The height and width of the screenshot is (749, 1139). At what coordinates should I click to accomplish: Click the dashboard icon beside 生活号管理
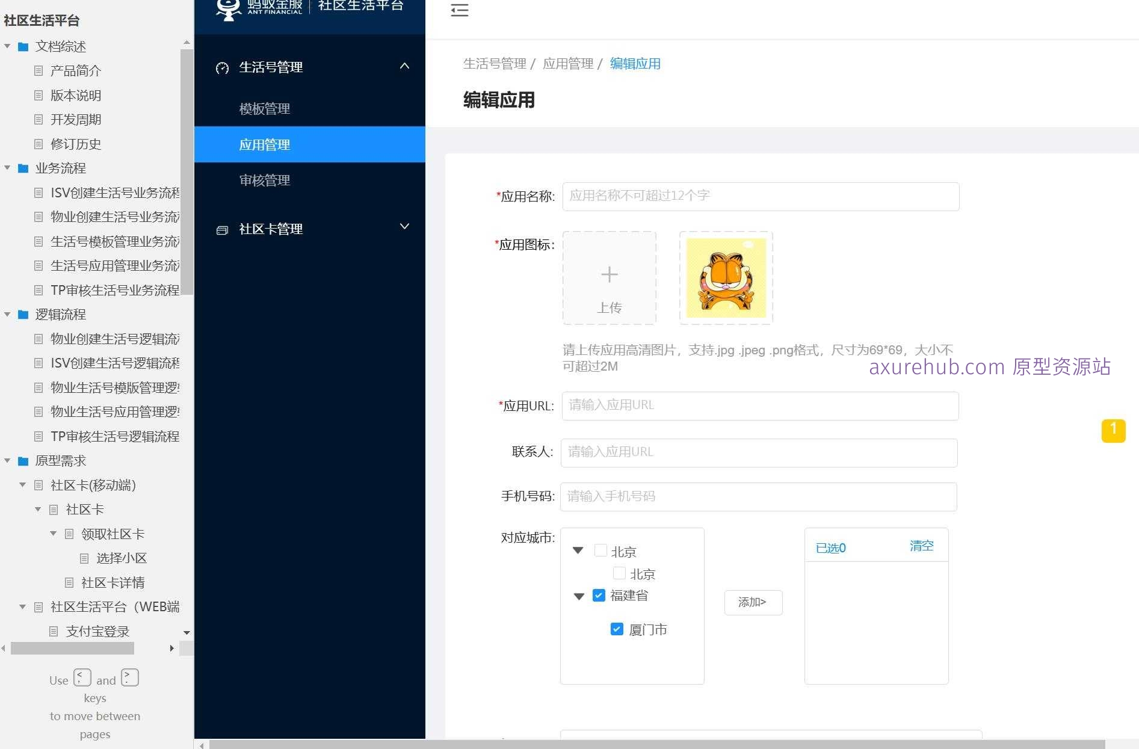point(221,68)
